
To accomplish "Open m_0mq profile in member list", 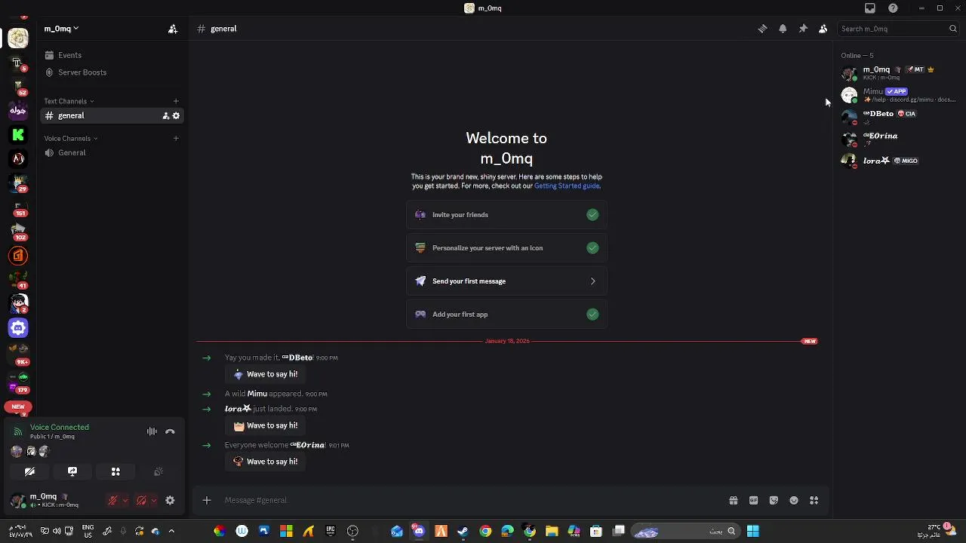I will point(899,72).
